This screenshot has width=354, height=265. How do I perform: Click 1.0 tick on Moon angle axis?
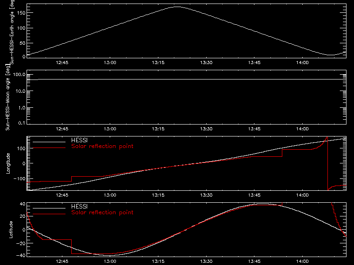pos(22,108)
